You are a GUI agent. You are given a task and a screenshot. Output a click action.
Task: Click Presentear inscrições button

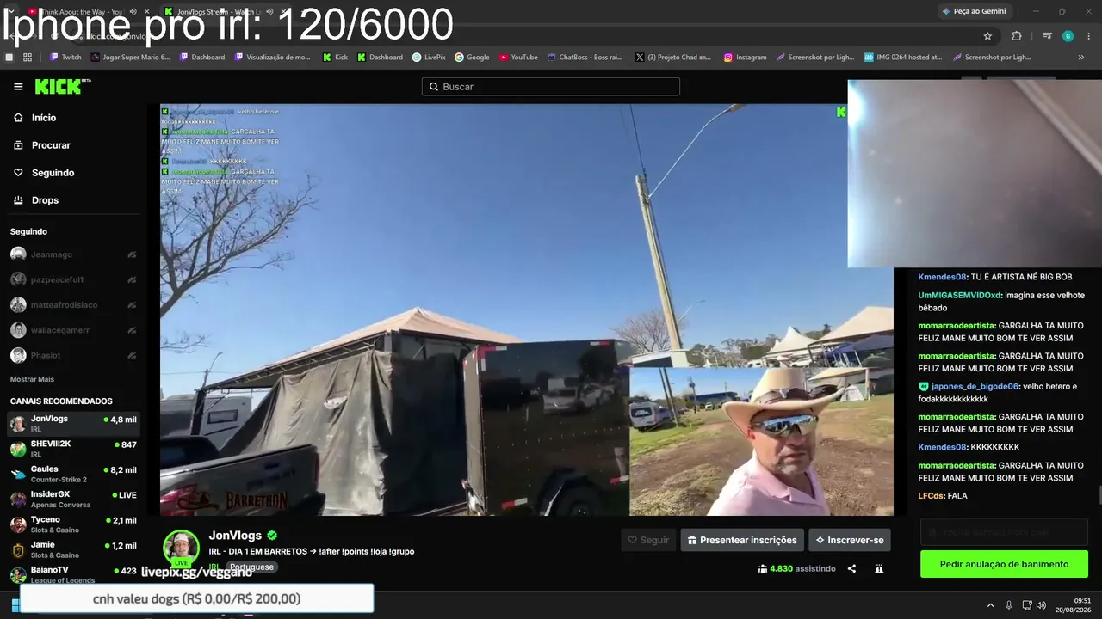pos(742,540)
